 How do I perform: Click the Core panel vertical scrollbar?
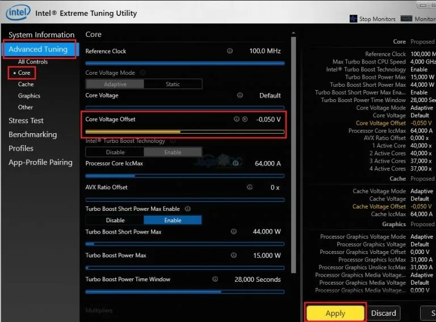coord(294,155)
